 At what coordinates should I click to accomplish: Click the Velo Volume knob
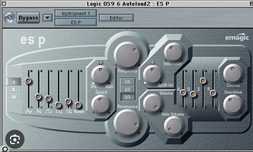[x=174, y=126]
